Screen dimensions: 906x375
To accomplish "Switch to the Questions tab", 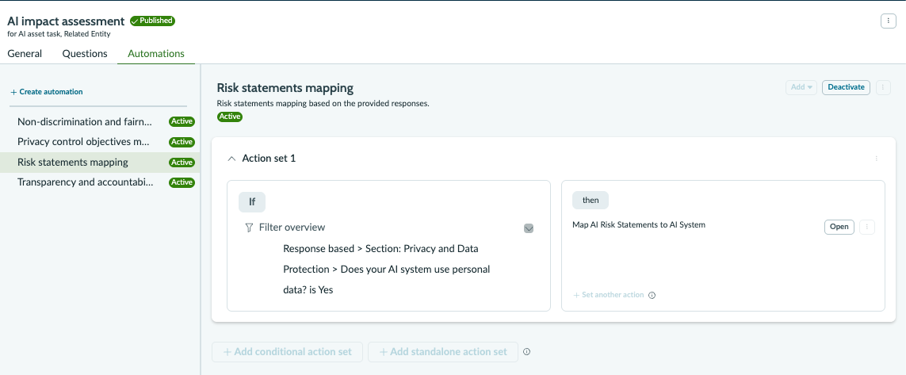I will click(x=85, y=54).
